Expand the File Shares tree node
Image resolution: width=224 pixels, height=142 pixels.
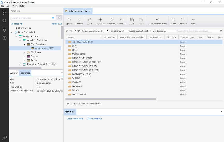(24, 52)
